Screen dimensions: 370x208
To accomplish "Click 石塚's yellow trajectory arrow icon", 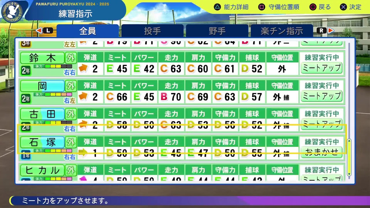I will (83, 153).
